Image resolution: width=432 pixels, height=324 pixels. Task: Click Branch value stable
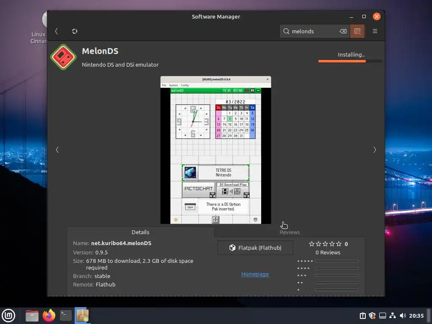tap(102, 276)
